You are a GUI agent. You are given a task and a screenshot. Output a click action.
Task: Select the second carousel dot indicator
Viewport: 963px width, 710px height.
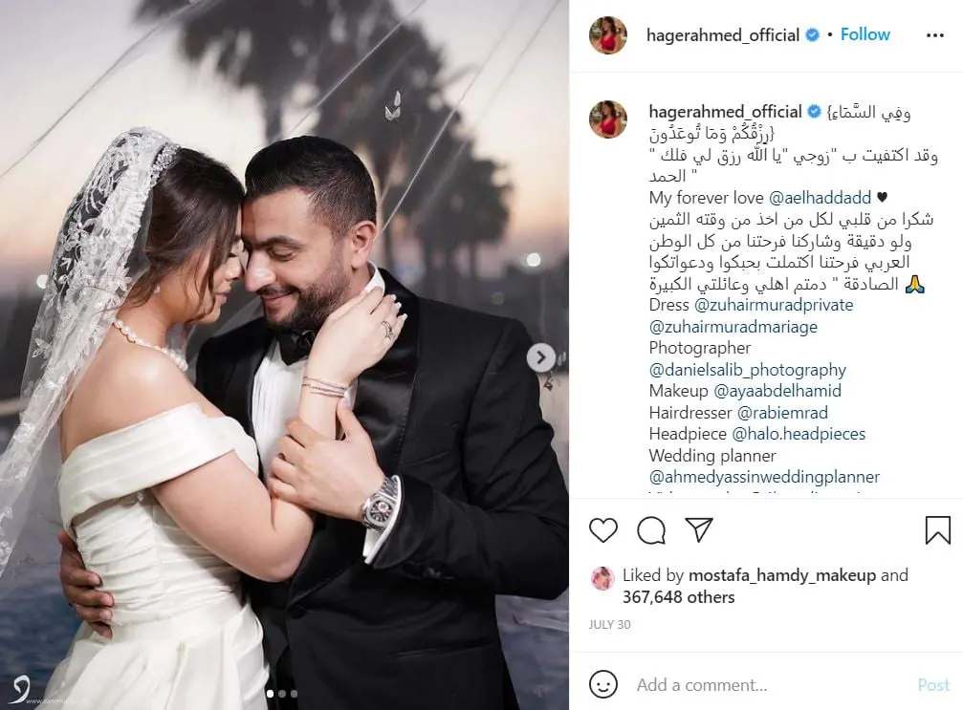click(x=282, y=694)
